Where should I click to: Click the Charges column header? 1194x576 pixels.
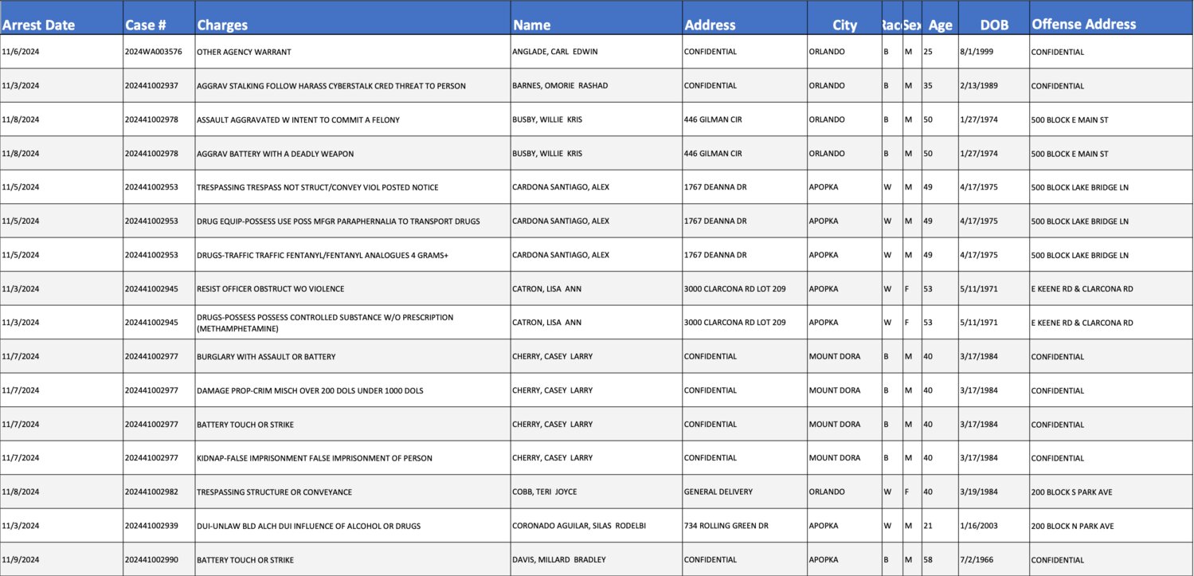(x=352, y=18)
